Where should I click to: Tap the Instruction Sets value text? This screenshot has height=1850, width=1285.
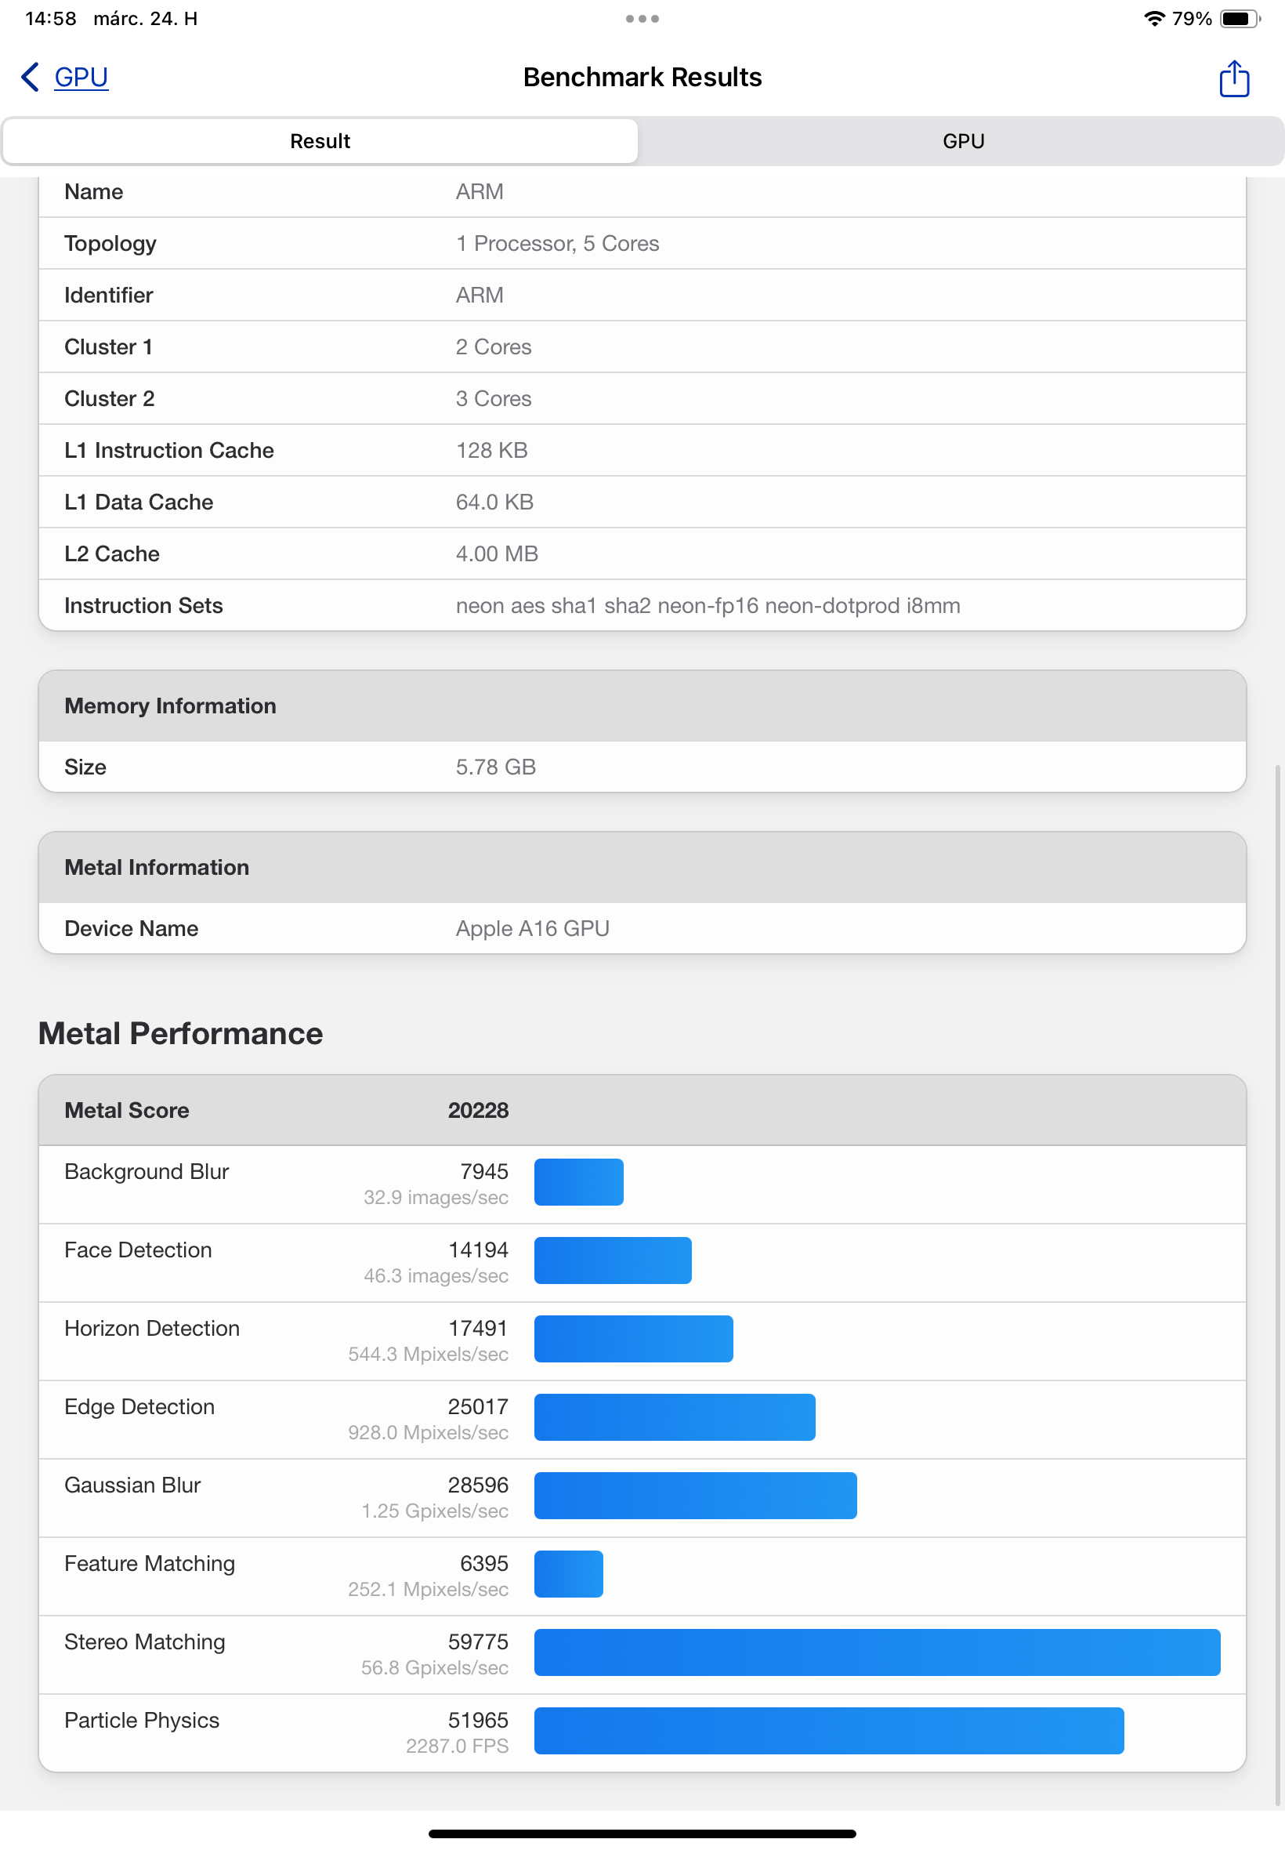point(708,606)
